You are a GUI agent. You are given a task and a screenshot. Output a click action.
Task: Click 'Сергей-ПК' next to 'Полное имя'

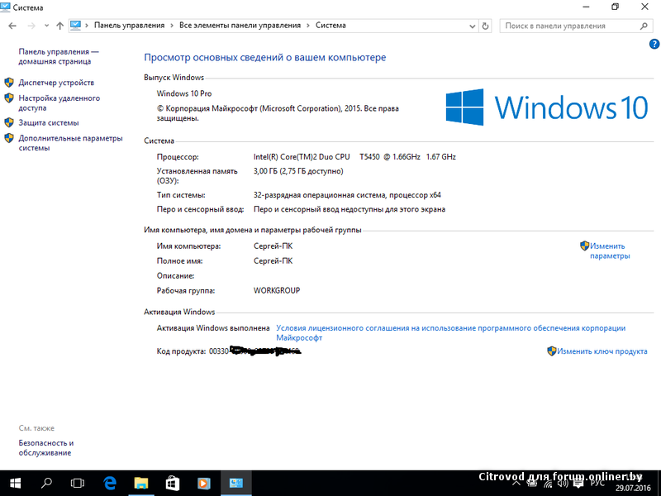point(273,261)
